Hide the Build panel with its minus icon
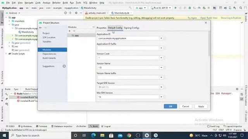The image size is (248, 139). click(x=242, y=89)
